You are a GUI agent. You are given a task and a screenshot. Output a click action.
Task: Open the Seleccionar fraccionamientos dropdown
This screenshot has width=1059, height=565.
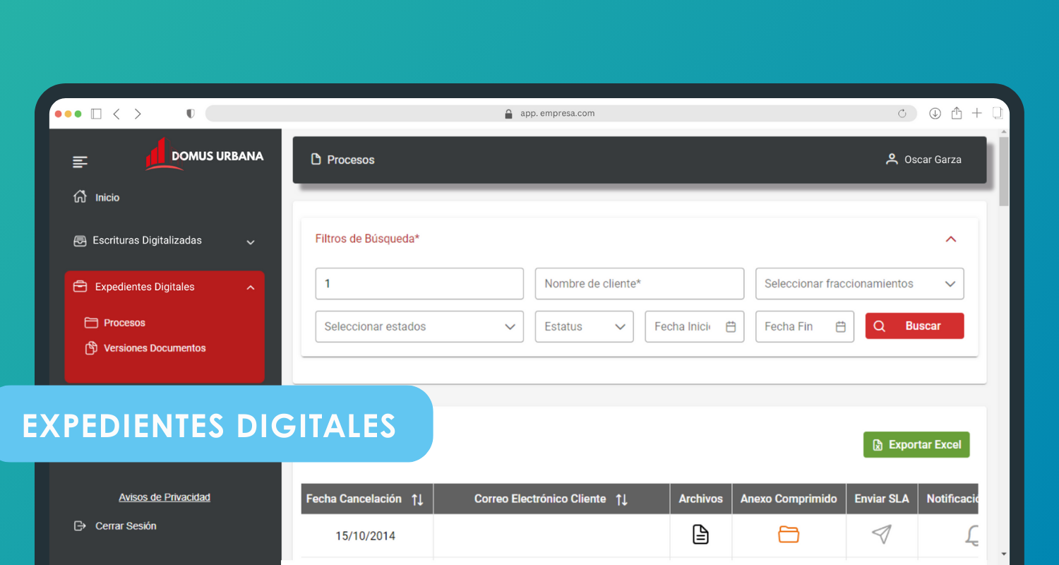[x=859, y=284]
